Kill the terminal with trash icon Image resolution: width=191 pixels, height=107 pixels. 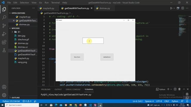tap(179, 89)
